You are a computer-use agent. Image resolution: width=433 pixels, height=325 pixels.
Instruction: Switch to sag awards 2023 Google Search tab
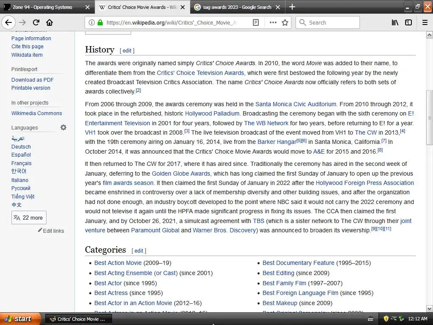point(237,7)
